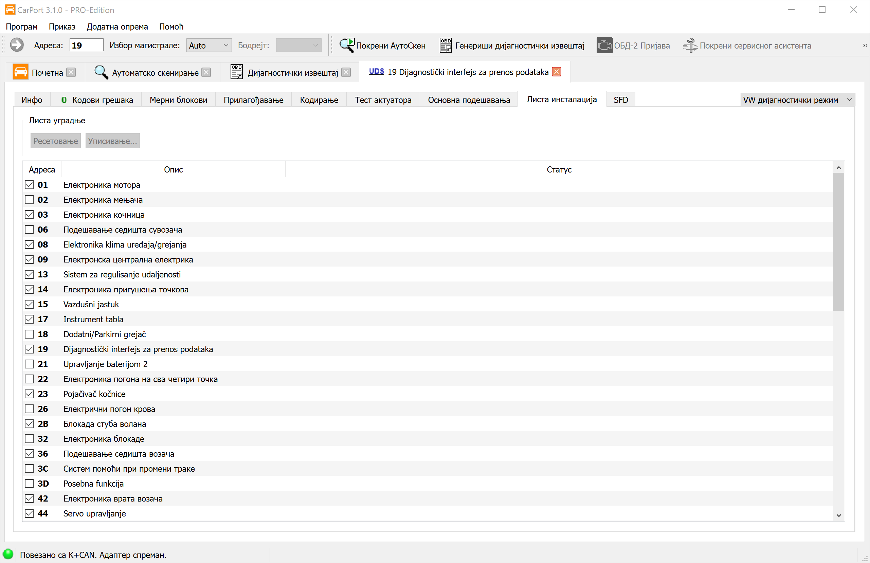
Task: Click the Уписивање... button
Action: click(x=113, y=141)
